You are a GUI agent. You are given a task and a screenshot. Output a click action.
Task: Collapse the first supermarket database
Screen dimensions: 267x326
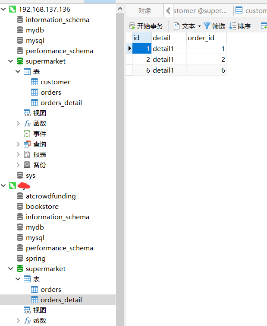11,61
